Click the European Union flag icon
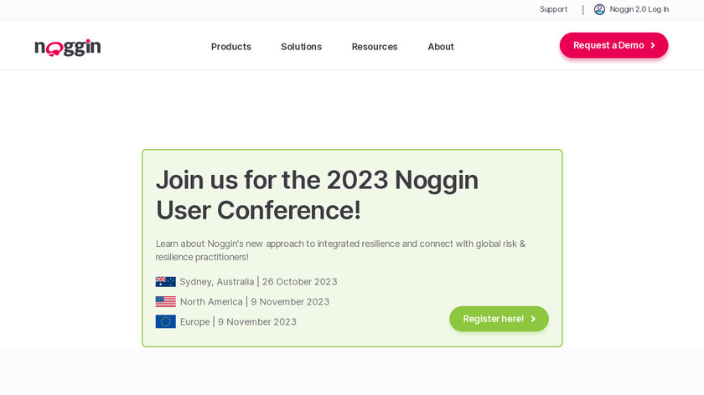This screenshot has height=395, width=704. (165, 322)
